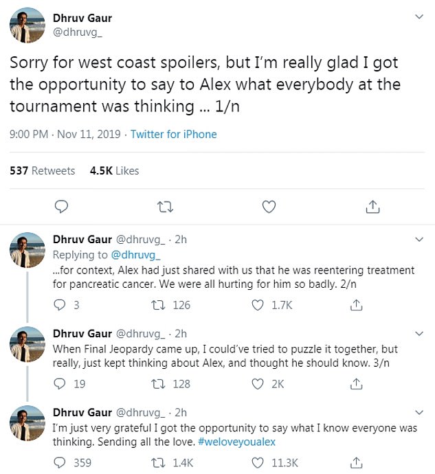Image resolution: width=435 pixels, height=474 pixels.
Task: View the 4.5K Likes list
Action: [114, 170]
